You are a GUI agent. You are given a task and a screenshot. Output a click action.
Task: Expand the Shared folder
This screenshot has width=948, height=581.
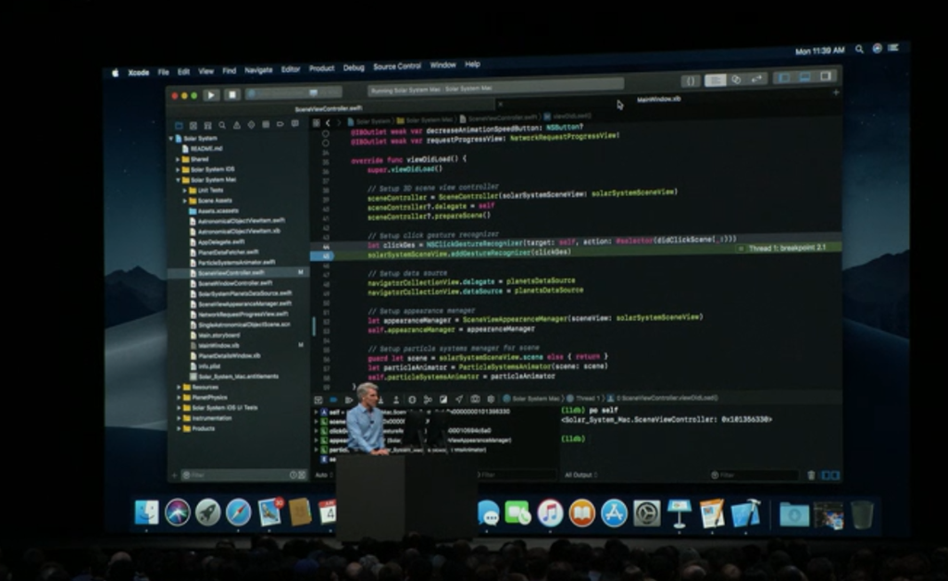tap(178, 159)
